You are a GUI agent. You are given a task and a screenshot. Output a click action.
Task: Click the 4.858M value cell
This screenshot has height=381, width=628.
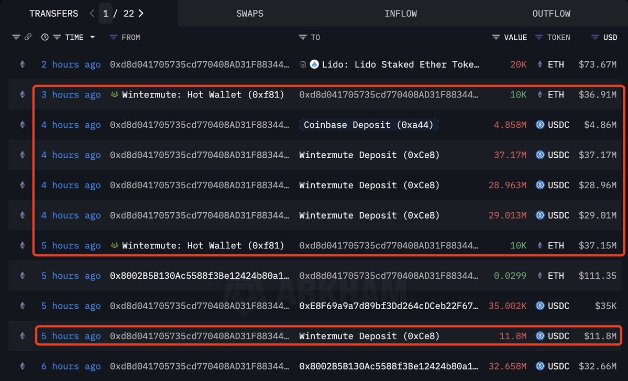pyautogui.click(x=510, y=125)
